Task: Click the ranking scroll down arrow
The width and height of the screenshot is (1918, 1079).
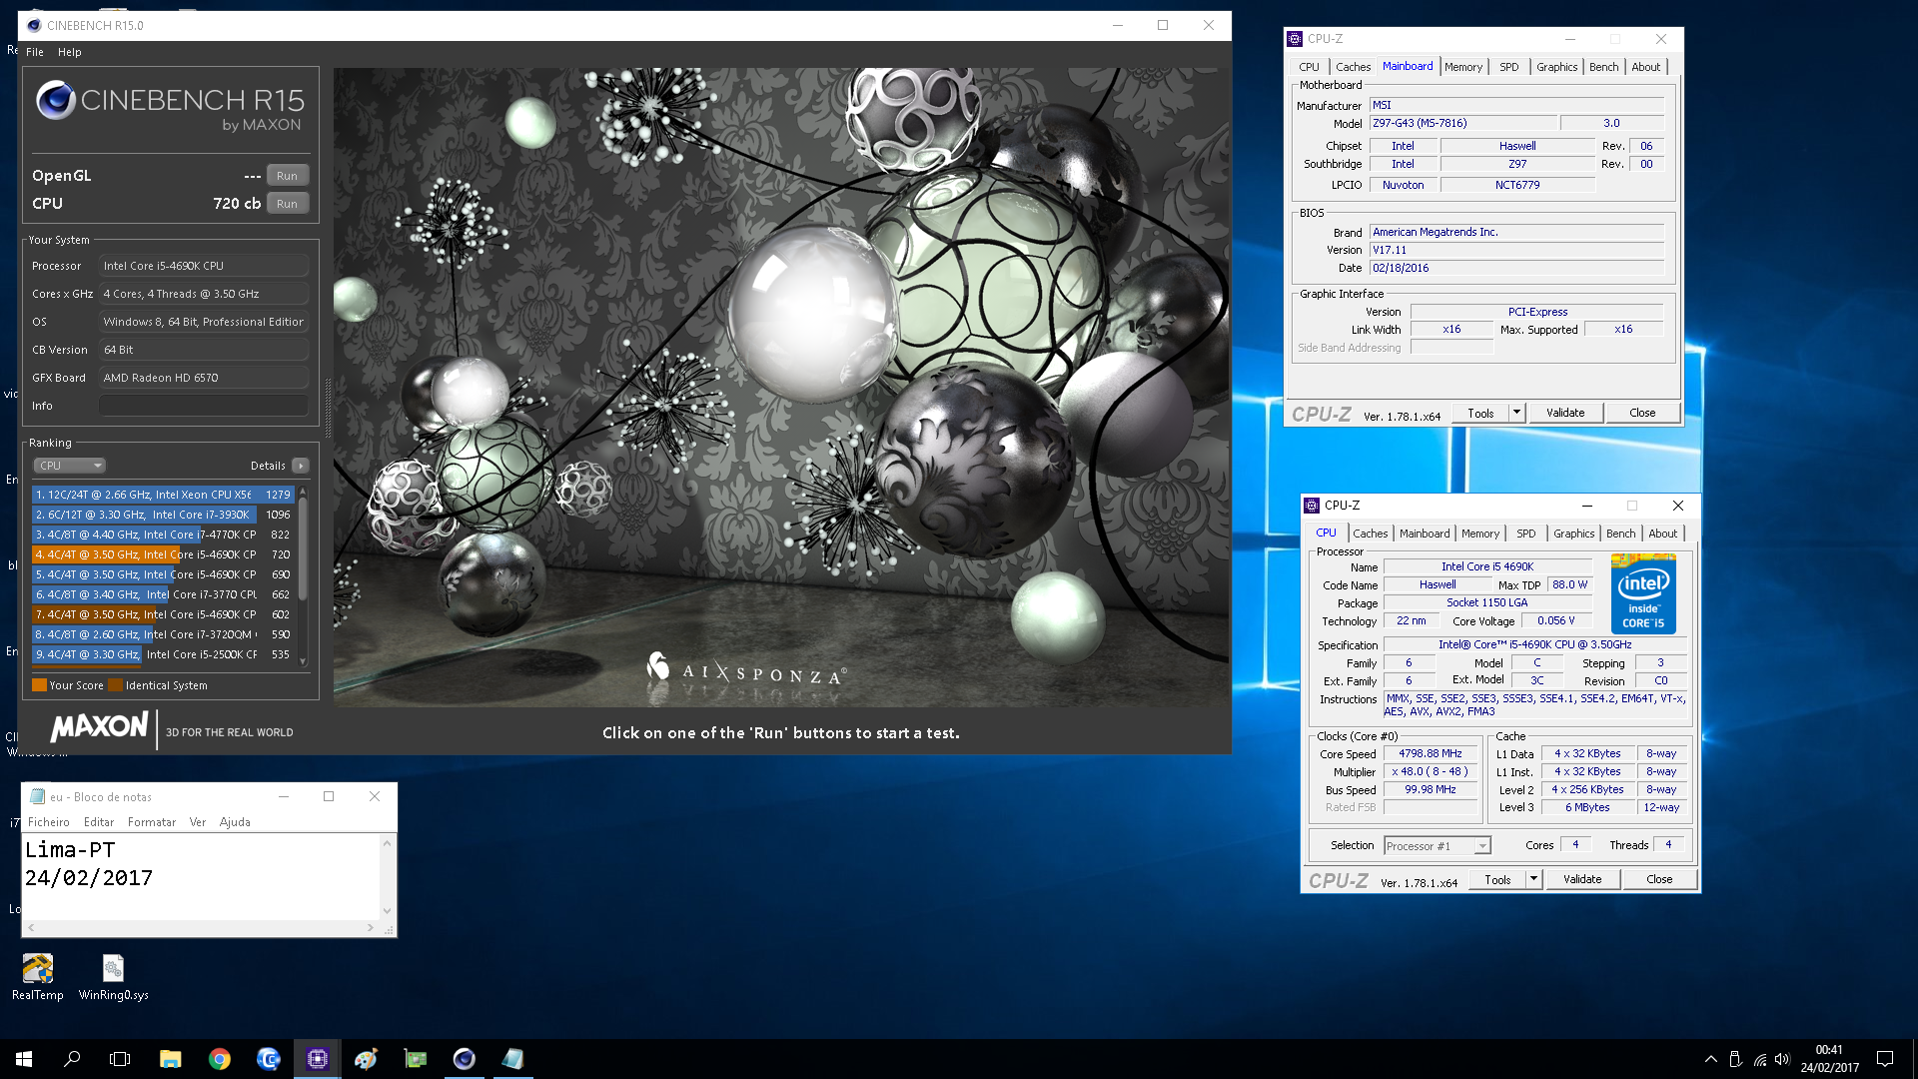Action: pyautogui.click(x=303, y=661)
